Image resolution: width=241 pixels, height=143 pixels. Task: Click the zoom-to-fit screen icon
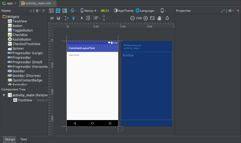pos(152,18)
